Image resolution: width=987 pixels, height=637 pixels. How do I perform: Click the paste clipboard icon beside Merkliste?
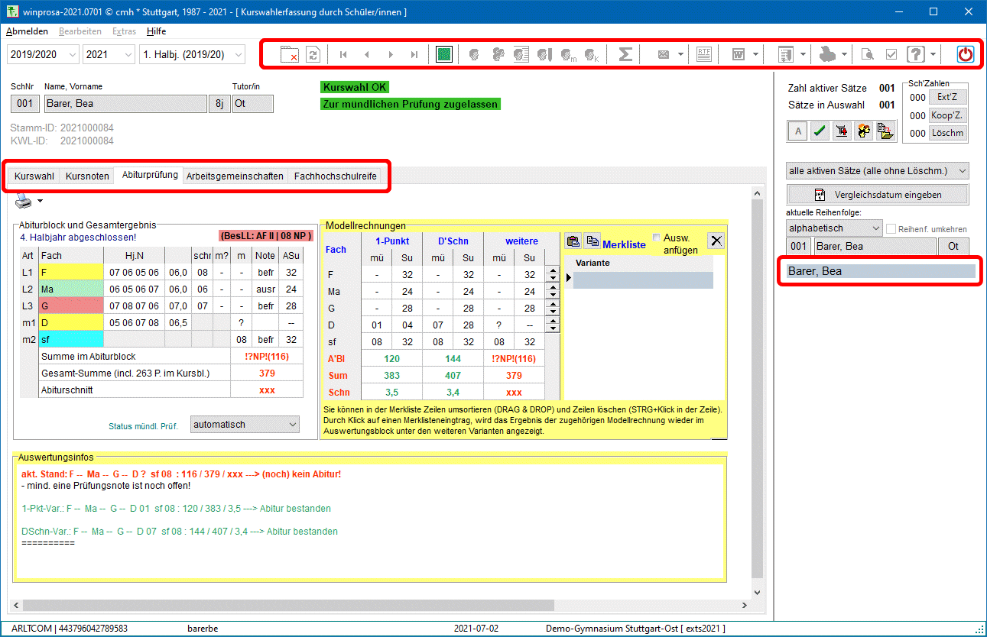click(x=573, y=241)
